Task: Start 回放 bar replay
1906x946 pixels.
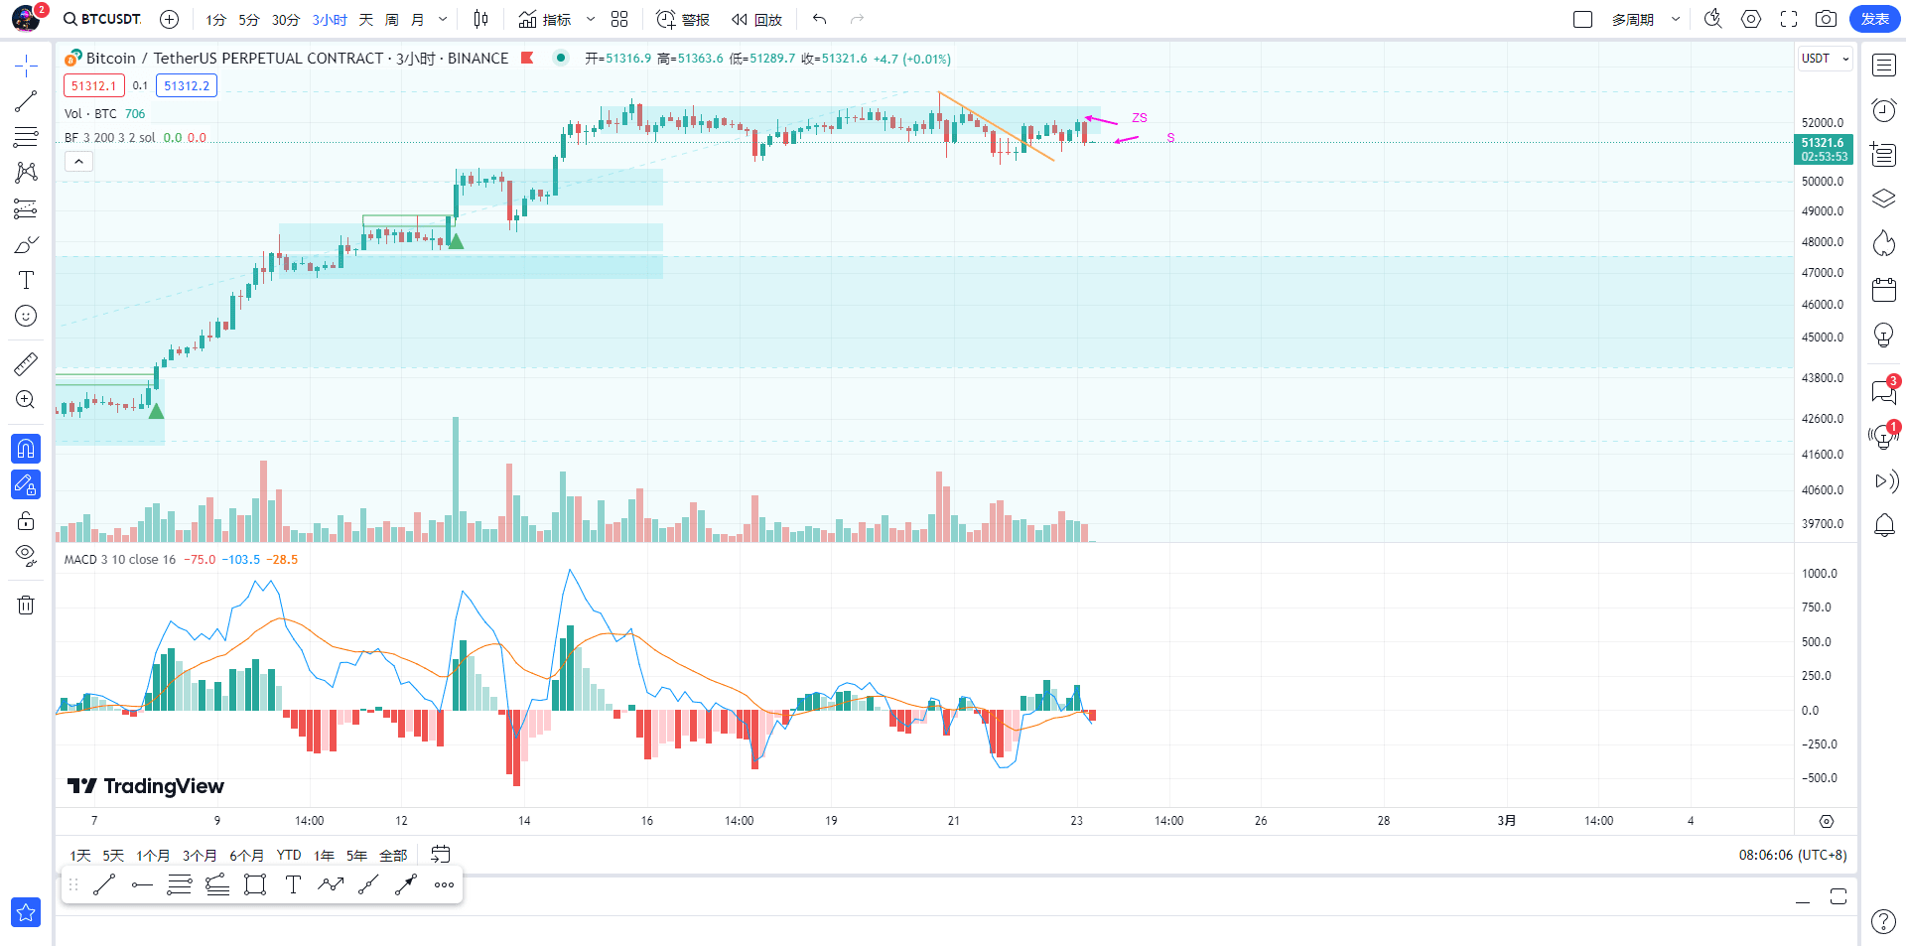Action: click(x=756, y=19)
